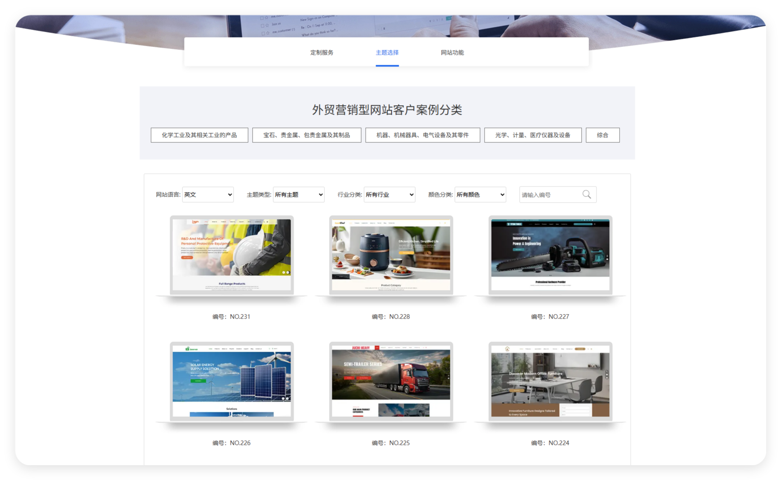Click the 光学、计量、医疗仪器及设备 category
Viewport: 781px width, 480px height.
(x=533, y=135)
